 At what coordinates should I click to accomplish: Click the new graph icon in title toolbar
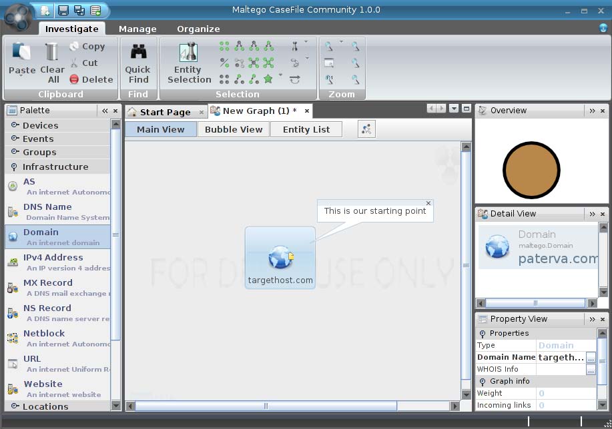(45, 10)
